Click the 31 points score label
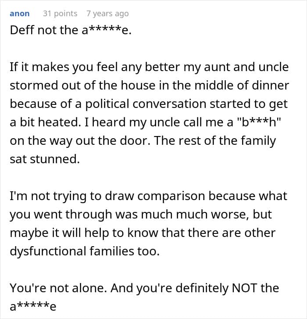This screenshot has height=319, width=307. click(60, 14)
